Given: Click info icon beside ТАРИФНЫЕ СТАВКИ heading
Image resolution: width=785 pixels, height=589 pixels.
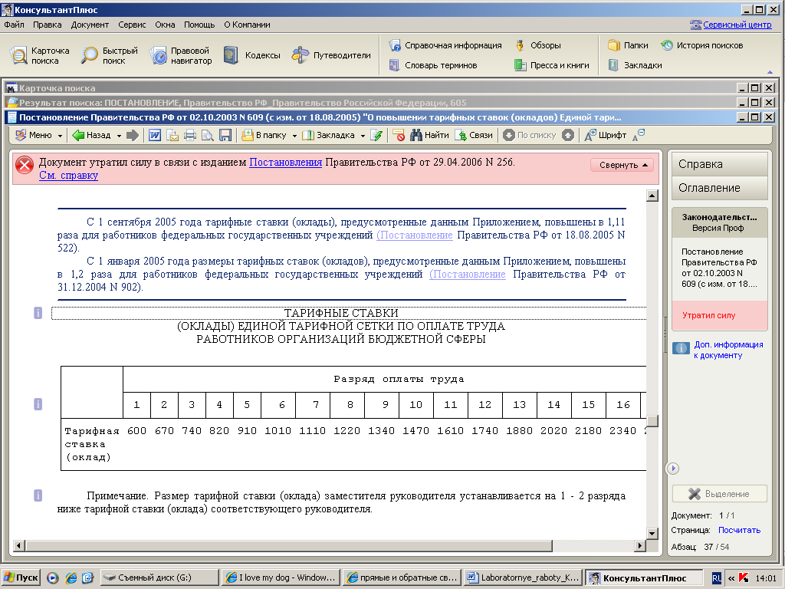Looking at the screenshot, I should pyautogui.click(x=38, y=313).
